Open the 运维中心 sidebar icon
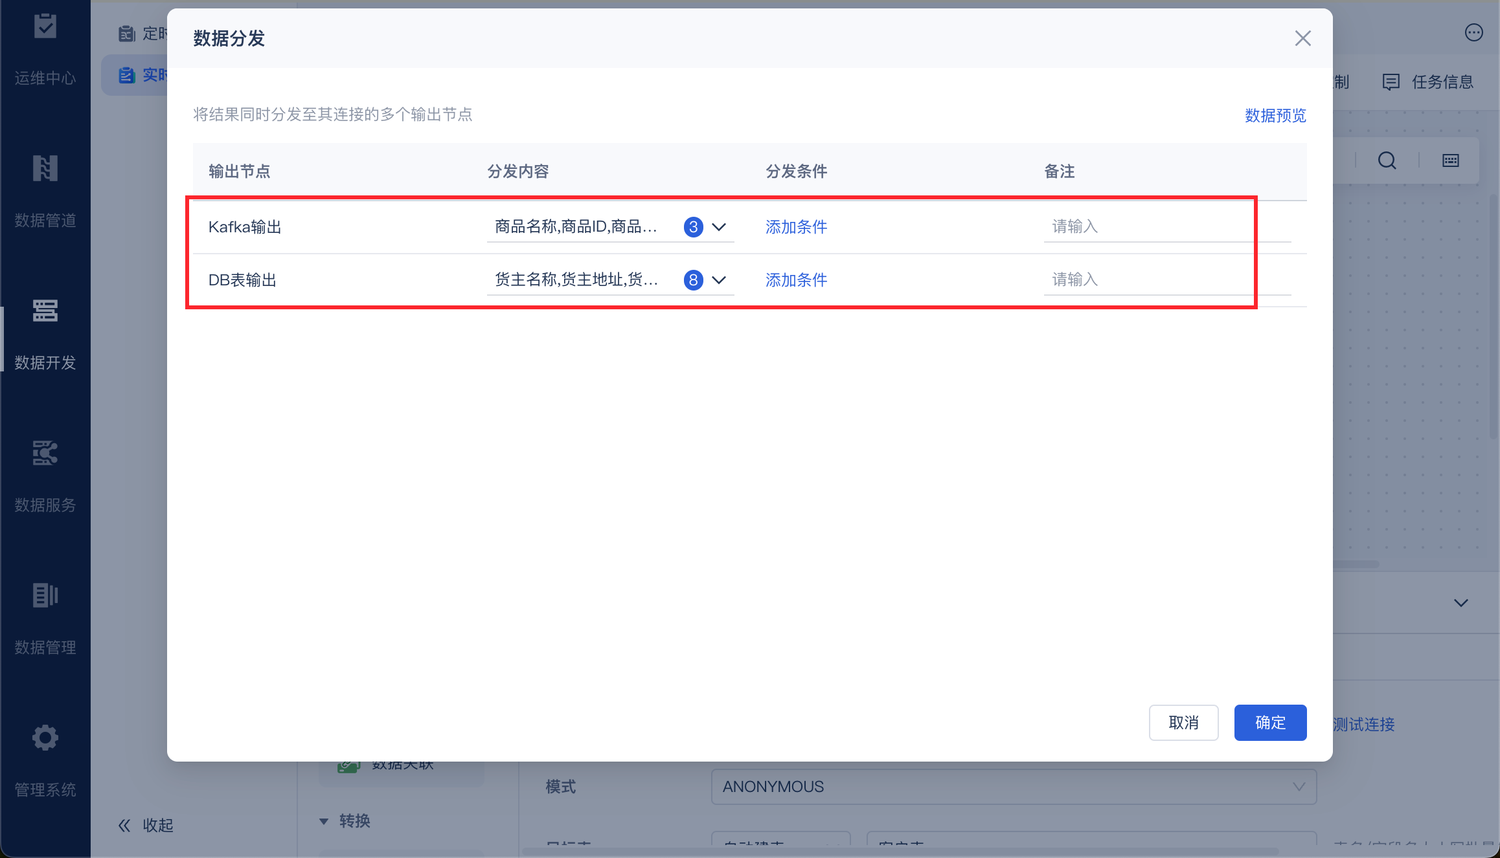 pos(45,27)
